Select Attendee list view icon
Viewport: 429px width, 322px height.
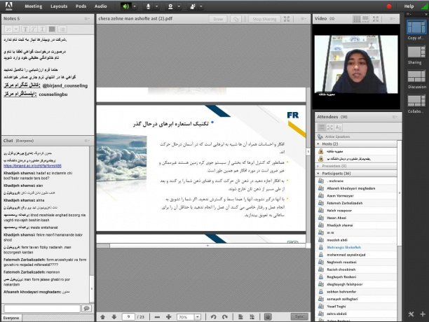pos(322,127)
